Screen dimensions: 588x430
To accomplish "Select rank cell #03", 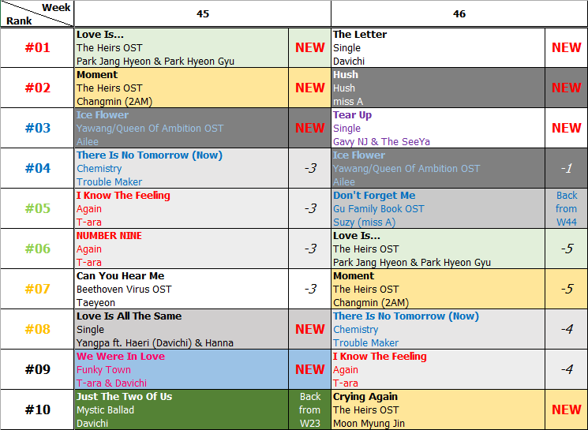I will (x=37, y=128).
